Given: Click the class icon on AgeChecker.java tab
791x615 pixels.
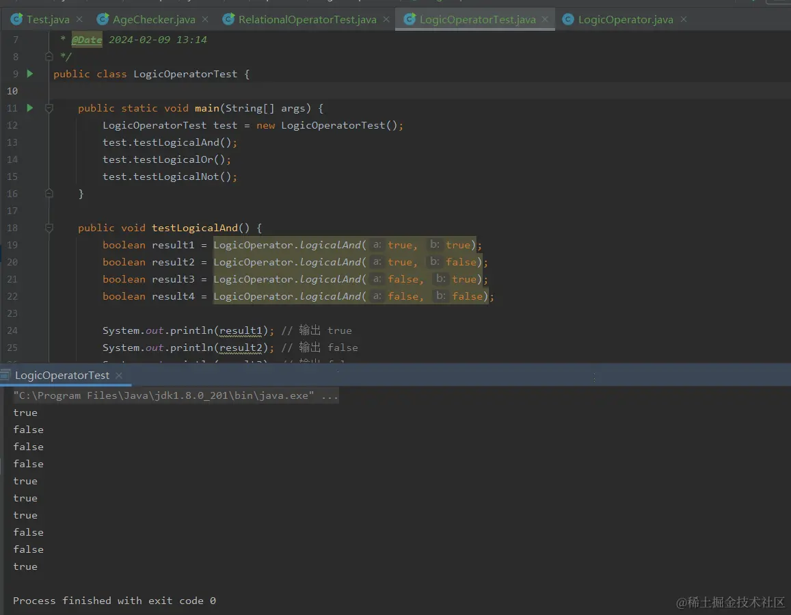Looking at the screenshot, I should click(x=103, y=19).
